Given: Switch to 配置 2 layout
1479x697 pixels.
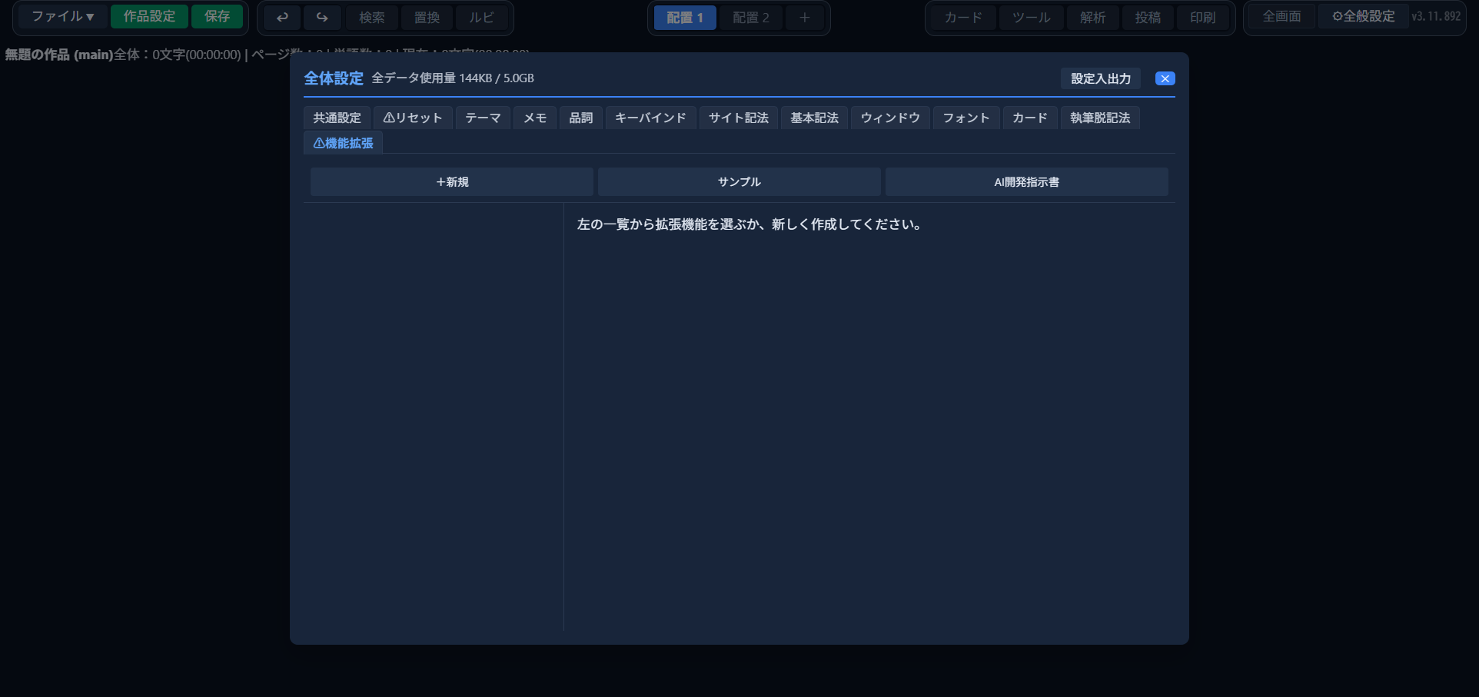Looking at the screenshot, I should coord(751,17).
